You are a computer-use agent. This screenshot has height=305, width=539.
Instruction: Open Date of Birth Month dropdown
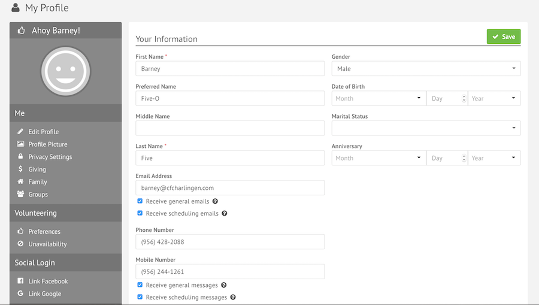pos(379,98)
